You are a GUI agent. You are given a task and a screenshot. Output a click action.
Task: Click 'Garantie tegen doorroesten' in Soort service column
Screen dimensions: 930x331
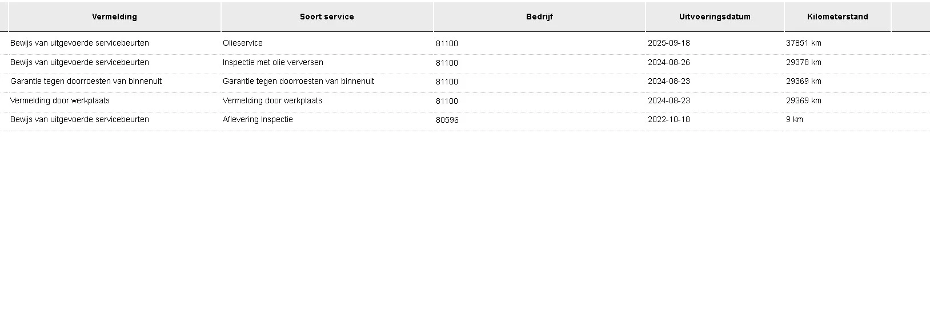pos(298,82)
